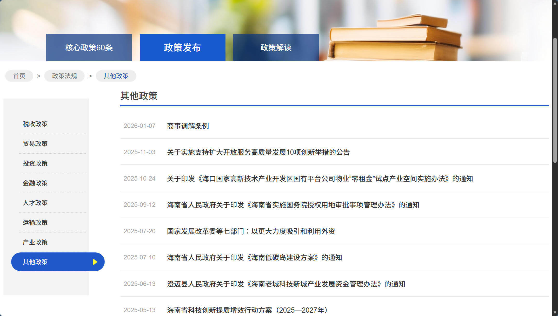Open the 政策解读 tab

(x=276, y=48)
